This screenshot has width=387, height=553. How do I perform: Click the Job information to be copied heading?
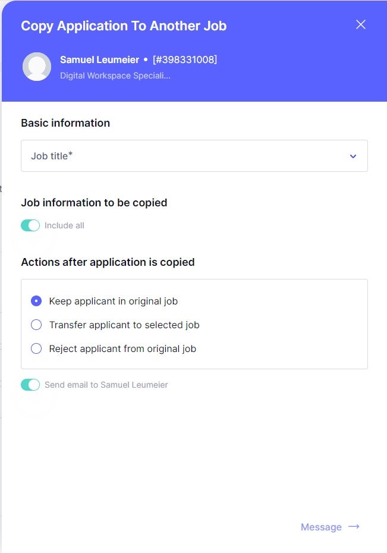(x=94, y=203)
